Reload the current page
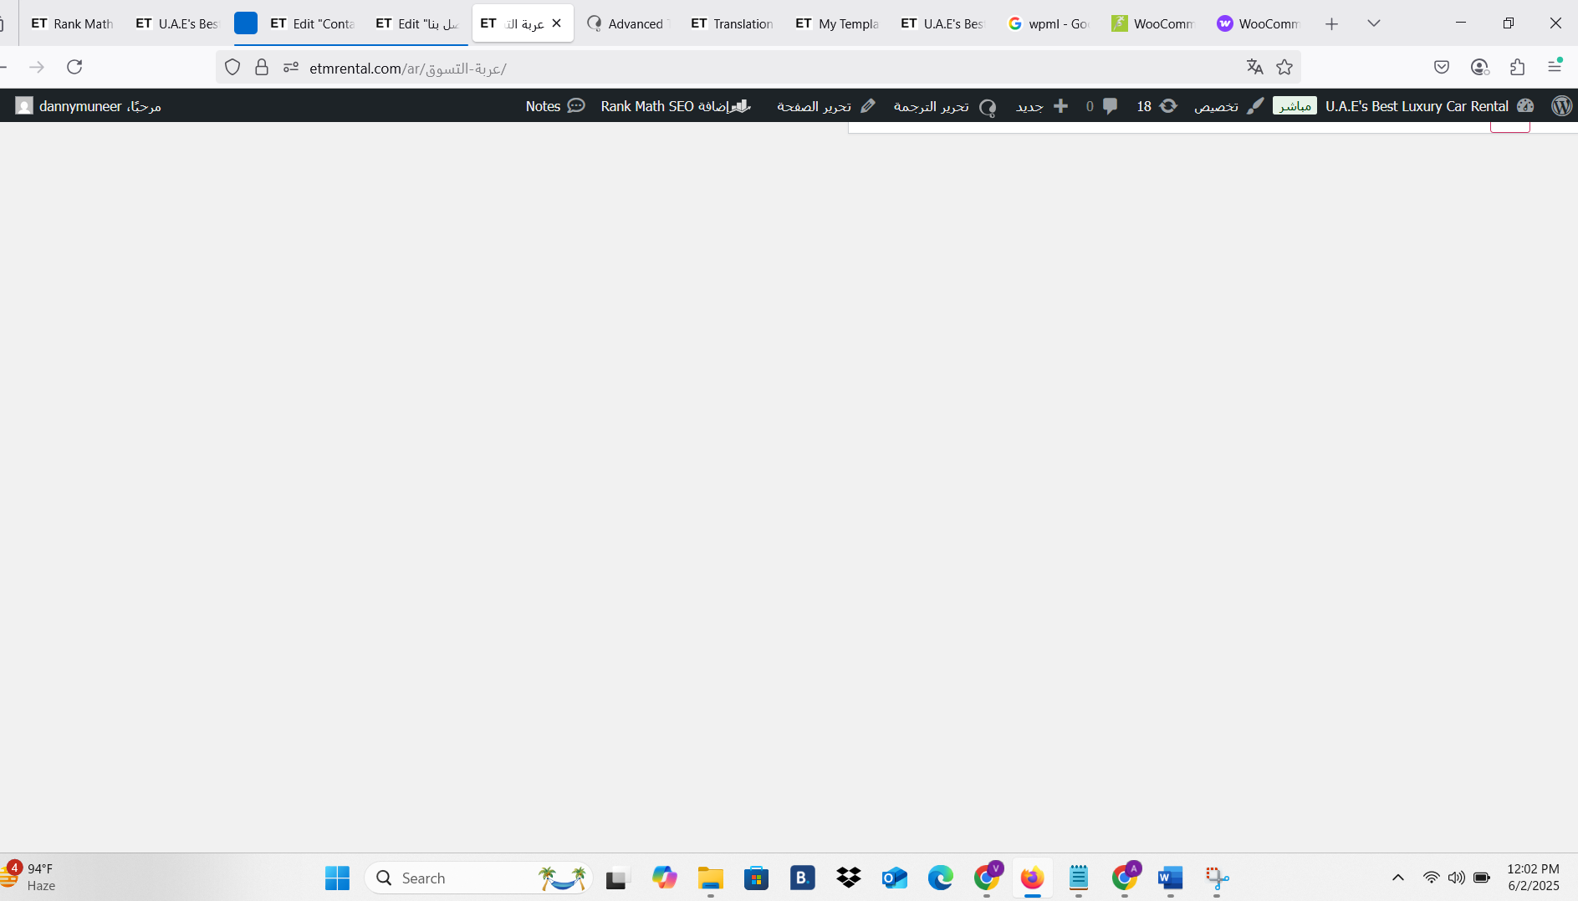This screenshot has height=901, width=1578. pos(74,67)
